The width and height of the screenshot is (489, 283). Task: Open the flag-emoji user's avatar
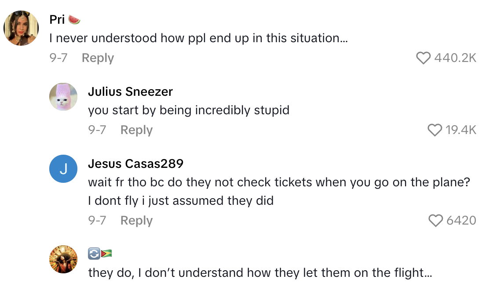tap(63, 260)
